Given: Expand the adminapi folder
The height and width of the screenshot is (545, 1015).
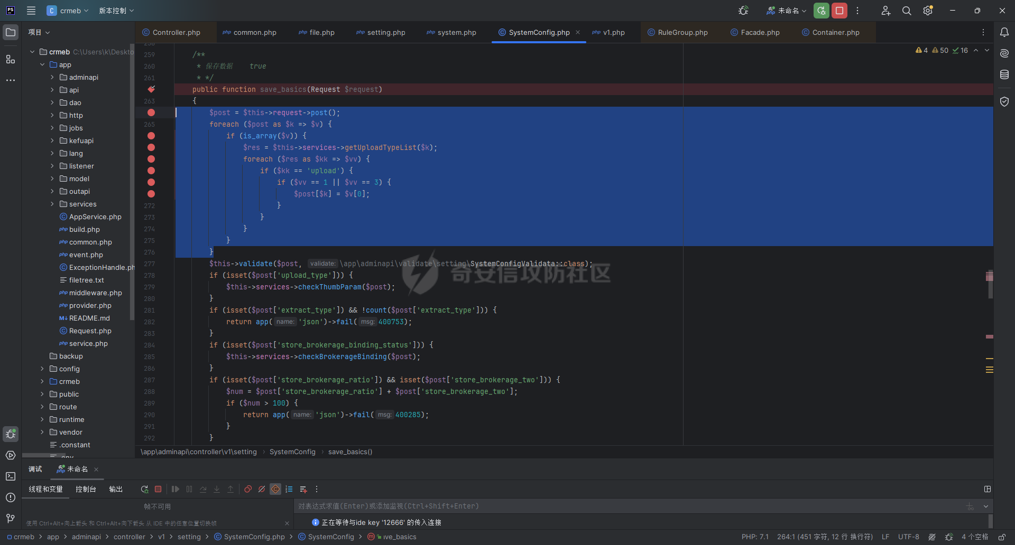Looking at the screenshot, I should pyautogui.click(x=52, y=77).
